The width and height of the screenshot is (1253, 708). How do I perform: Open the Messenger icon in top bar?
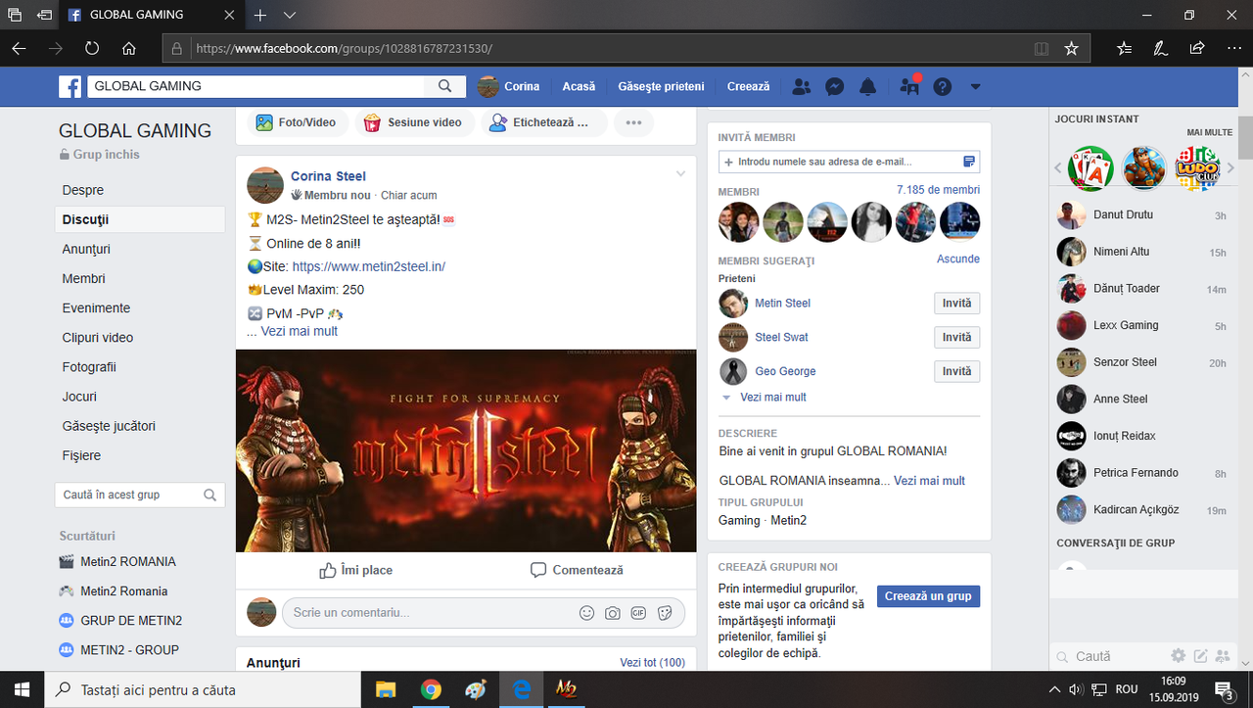tap(834, 86)
